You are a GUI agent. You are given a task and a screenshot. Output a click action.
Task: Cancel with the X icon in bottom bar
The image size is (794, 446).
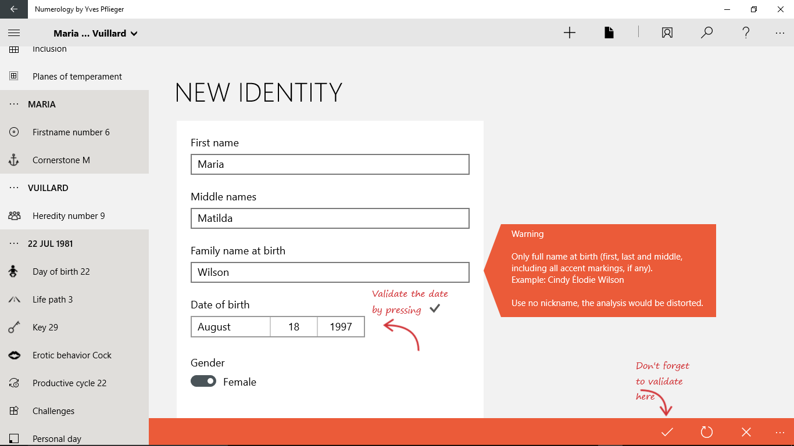[x=746, y=432]
